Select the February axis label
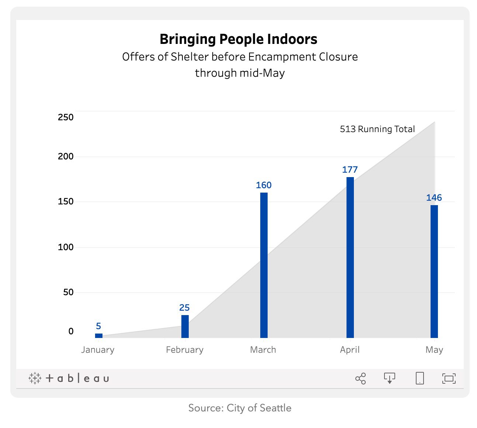The height and width of the screenshot is (428, 477). pos(185,350)
